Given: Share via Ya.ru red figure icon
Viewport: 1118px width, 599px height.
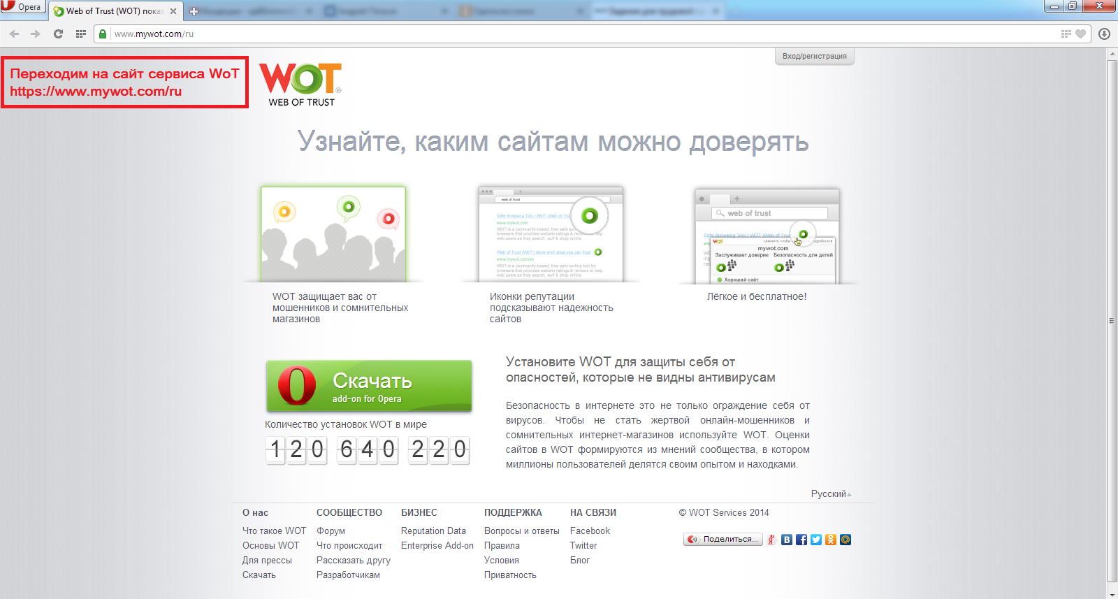Looking at the screenshot, I should [x=771, y=540].
